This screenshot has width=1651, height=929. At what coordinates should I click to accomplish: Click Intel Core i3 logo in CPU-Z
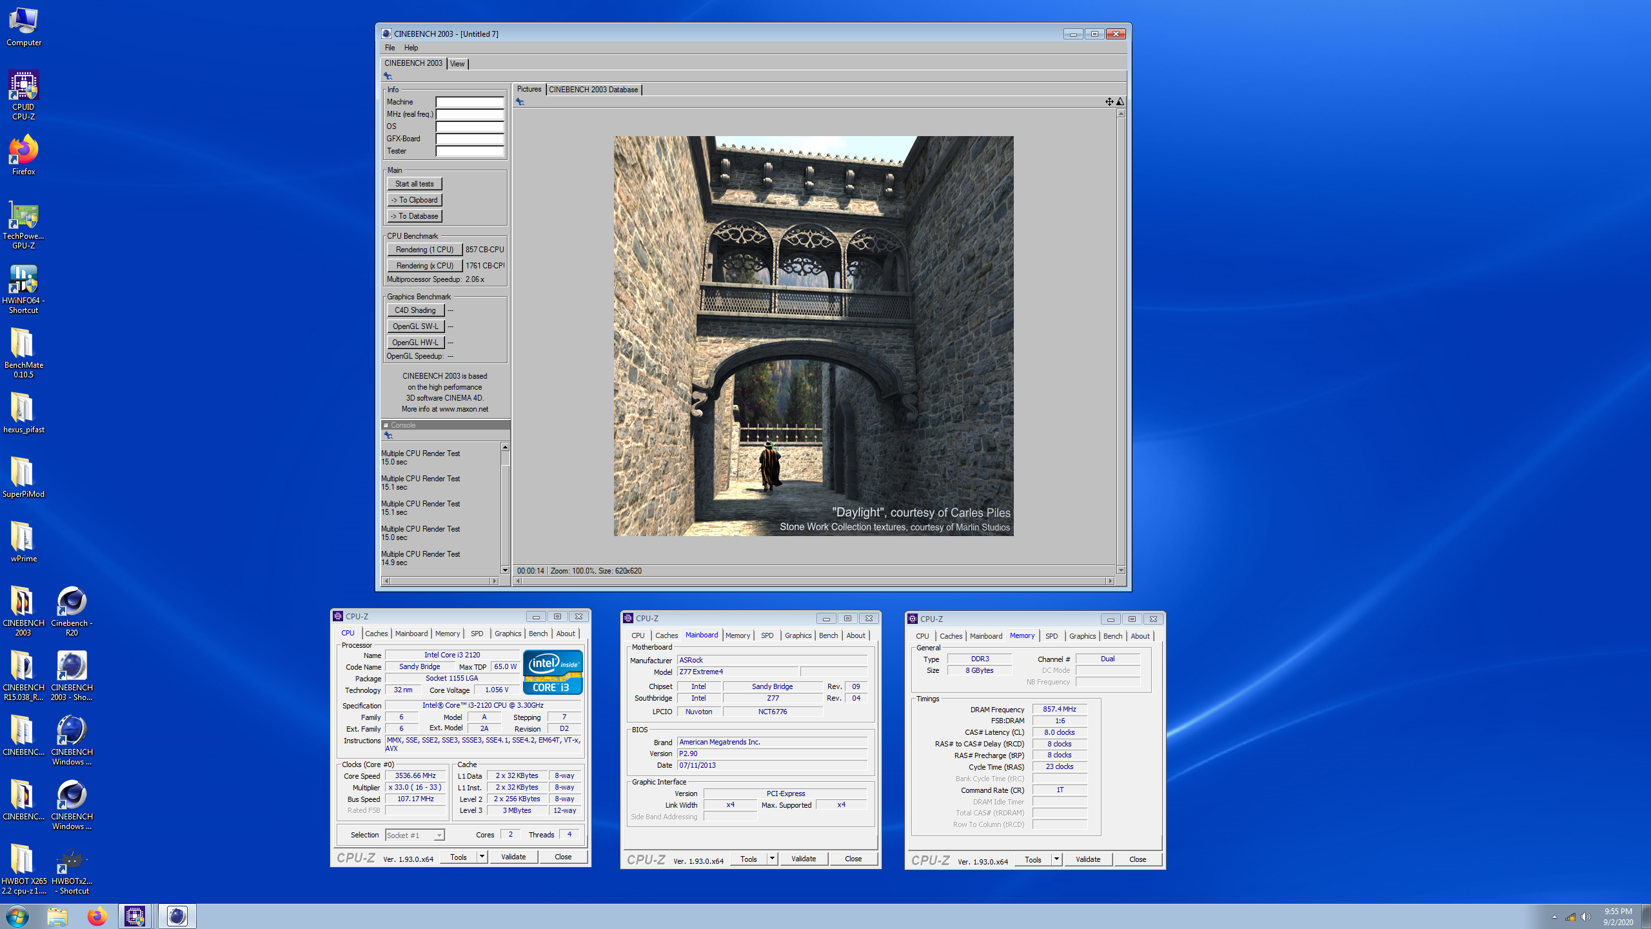[553, 672]
